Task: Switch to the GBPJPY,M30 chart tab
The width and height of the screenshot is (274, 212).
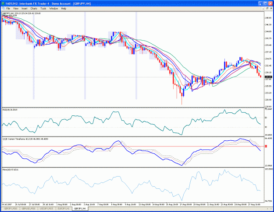Action: pyautogui.click(x=11, y=209)
